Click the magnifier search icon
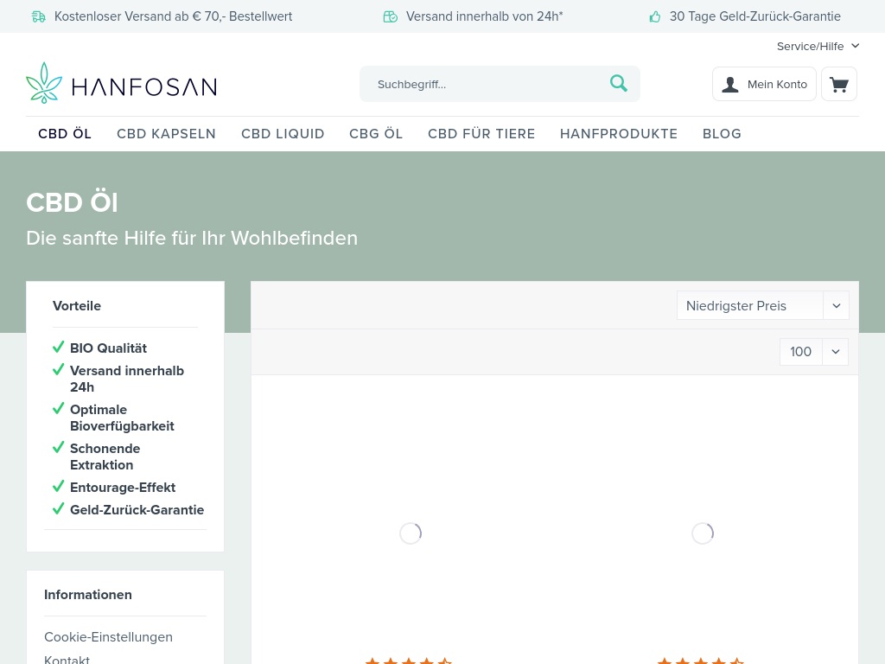The height and width of the screenshot is (664, 885). pos(619,84)
